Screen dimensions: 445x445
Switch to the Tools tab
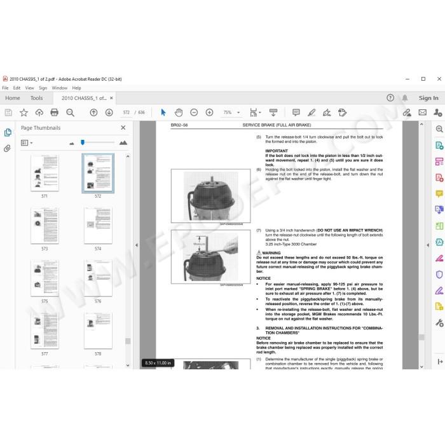pyautogui.click(x=37, y=98)
